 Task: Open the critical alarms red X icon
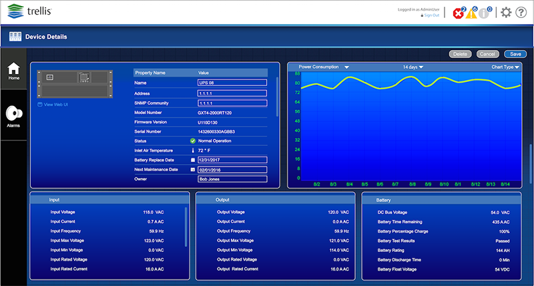(x=458, y=13)
